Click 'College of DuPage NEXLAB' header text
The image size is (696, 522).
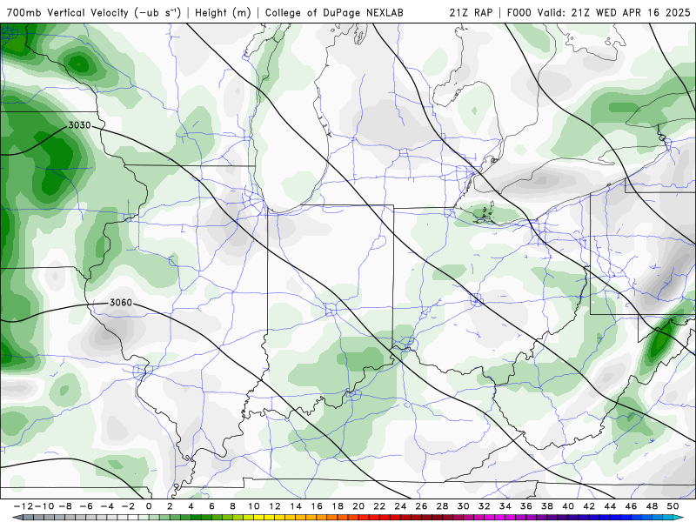(x=334, y=12)
